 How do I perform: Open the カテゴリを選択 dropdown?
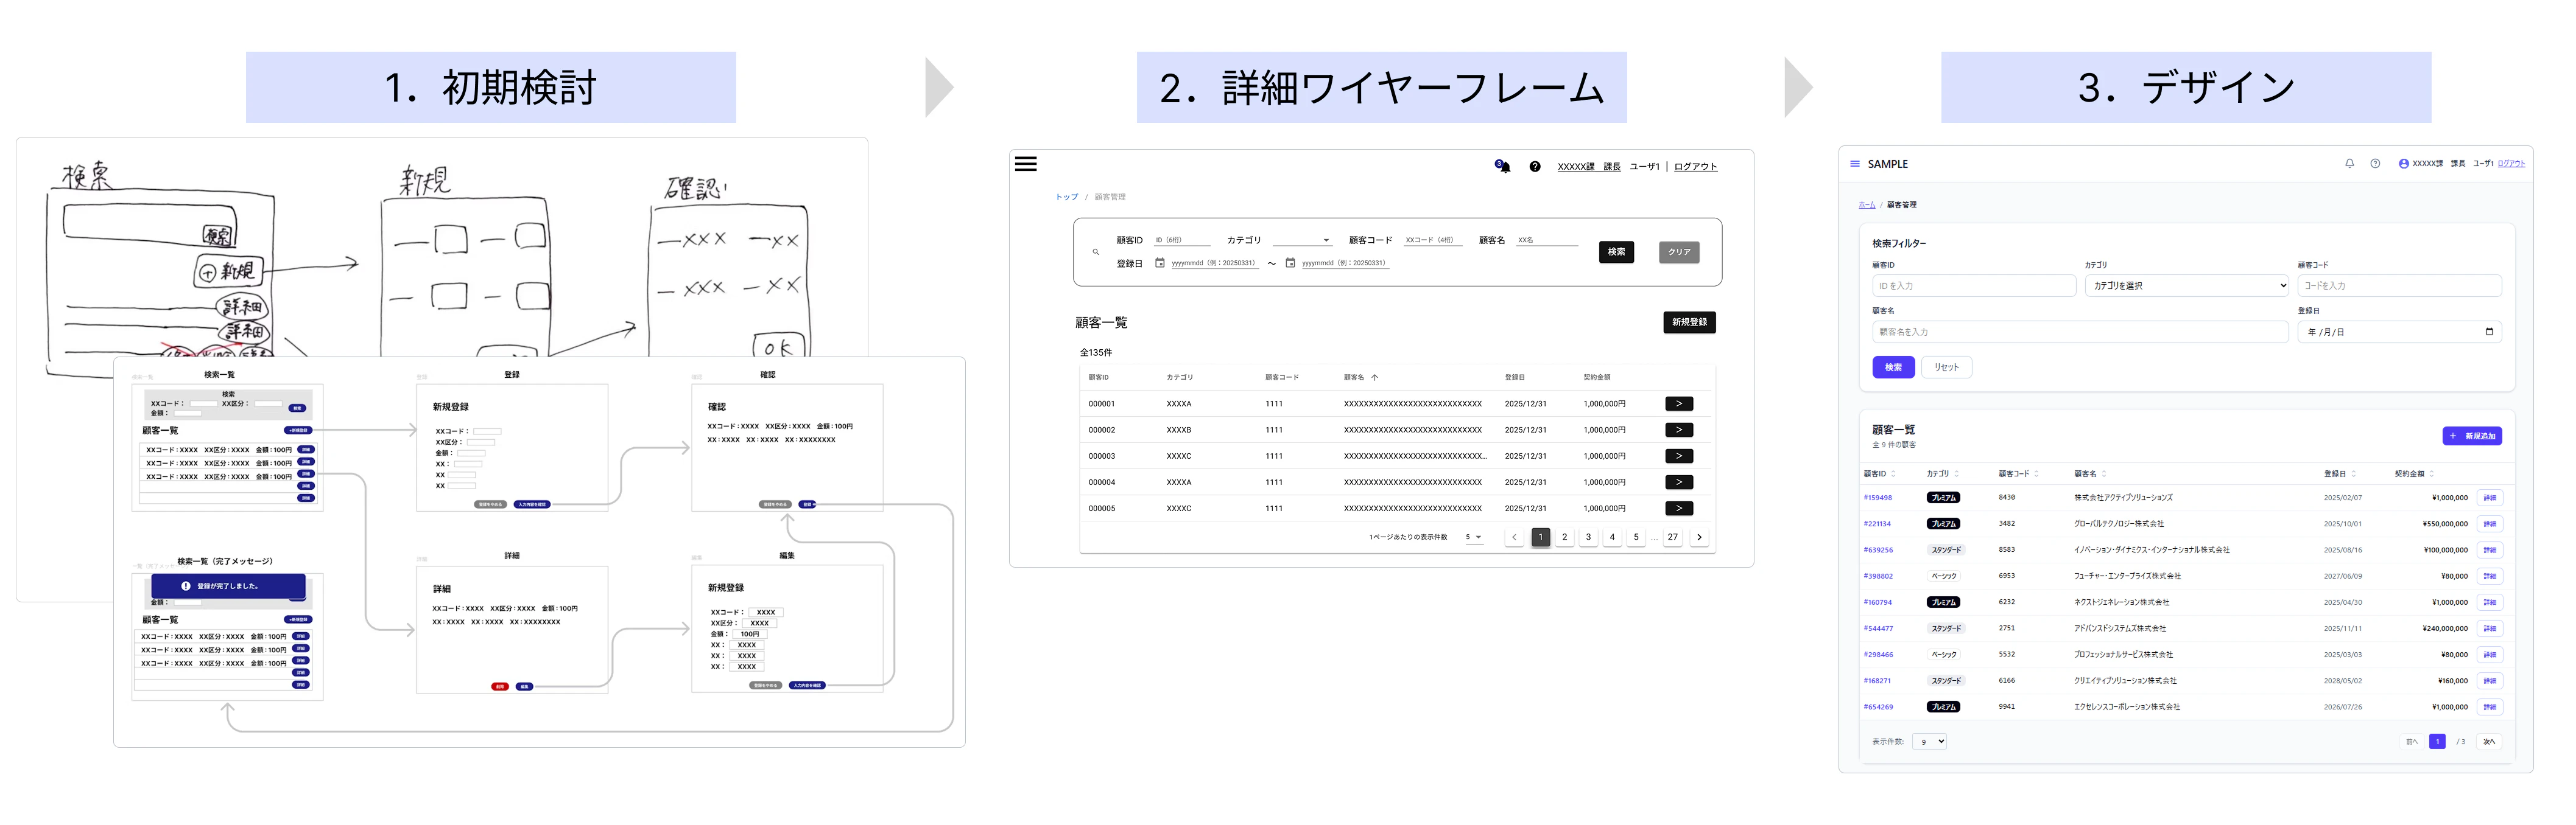[2186, 286]
